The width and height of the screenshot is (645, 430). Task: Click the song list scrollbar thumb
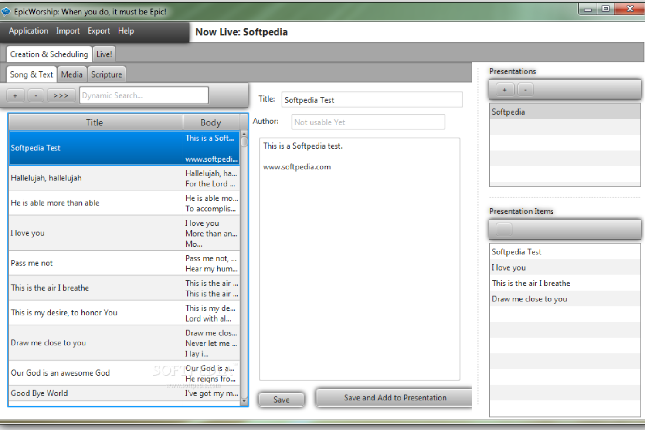[244, 142]
